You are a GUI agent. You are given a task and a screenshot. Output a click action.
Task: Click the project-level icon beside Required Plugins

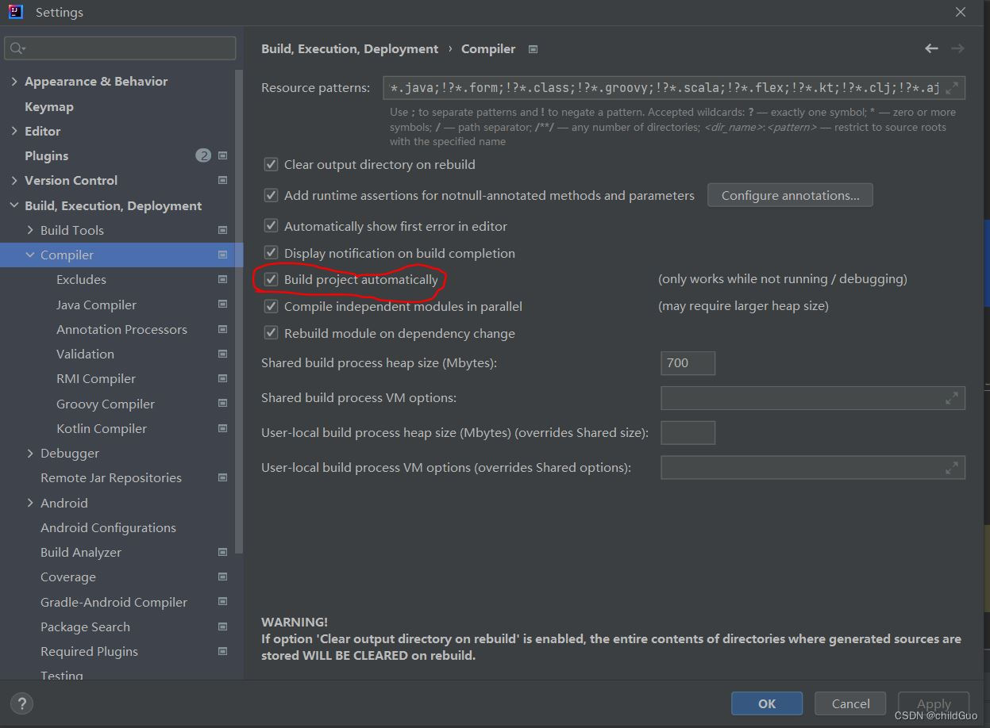click(222, 651)
